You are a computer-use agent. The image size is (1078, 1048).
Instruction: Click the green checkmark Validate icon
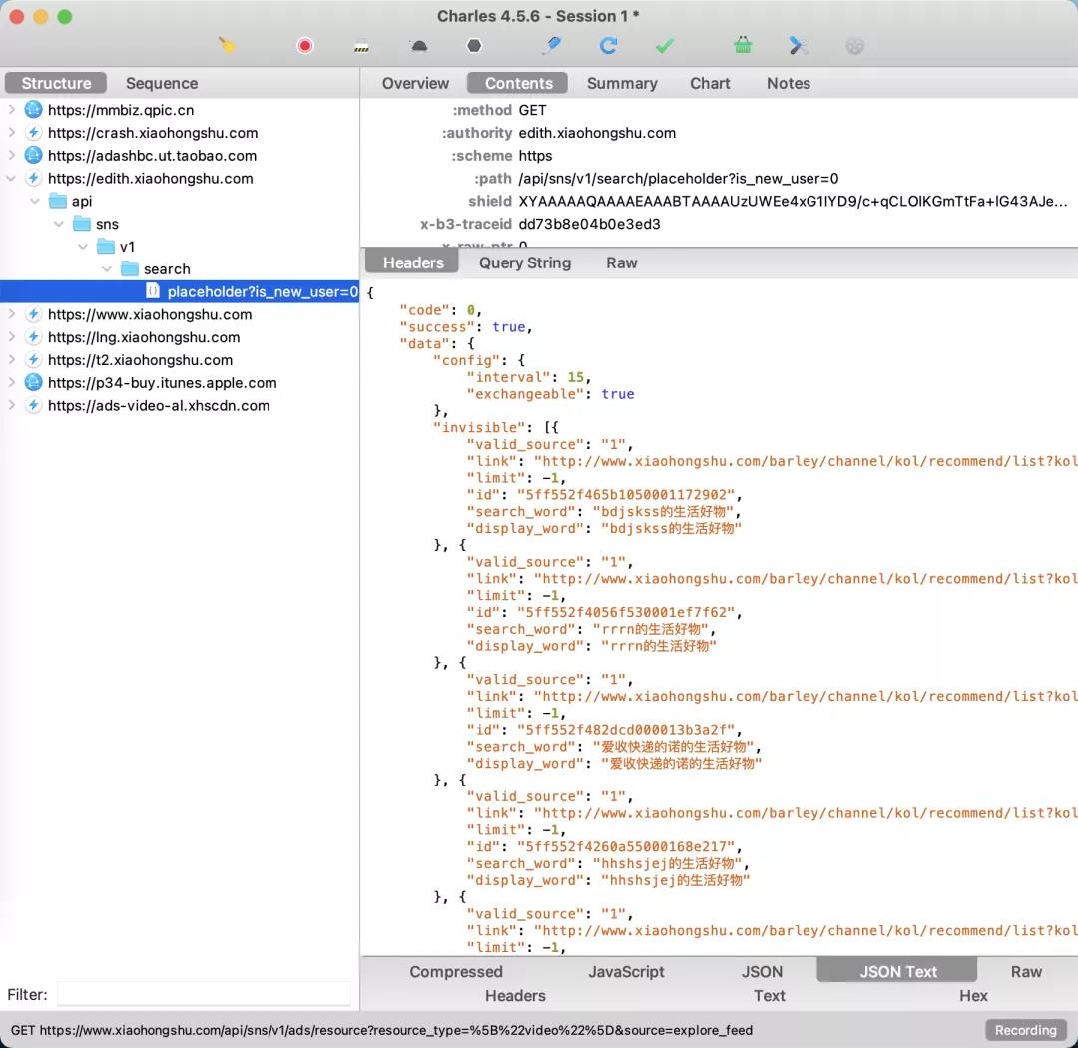click(x=664, y=46)
